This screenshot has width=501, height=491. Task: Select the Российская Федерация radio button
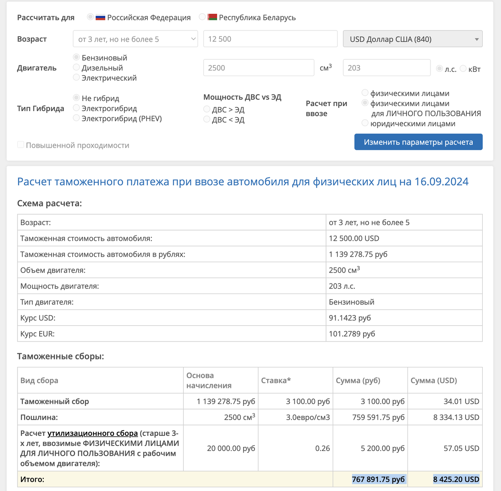coord(90,17)
